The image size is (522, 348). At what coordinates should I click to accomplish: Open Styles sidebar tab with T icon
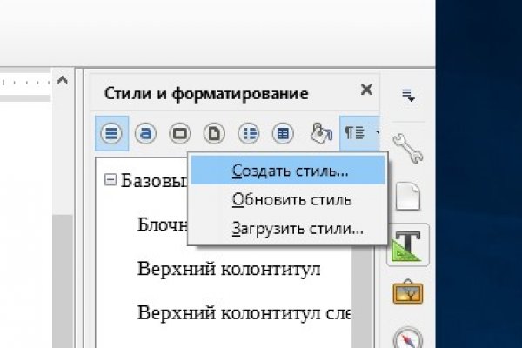pyautogui.click(x=408, y=245)
